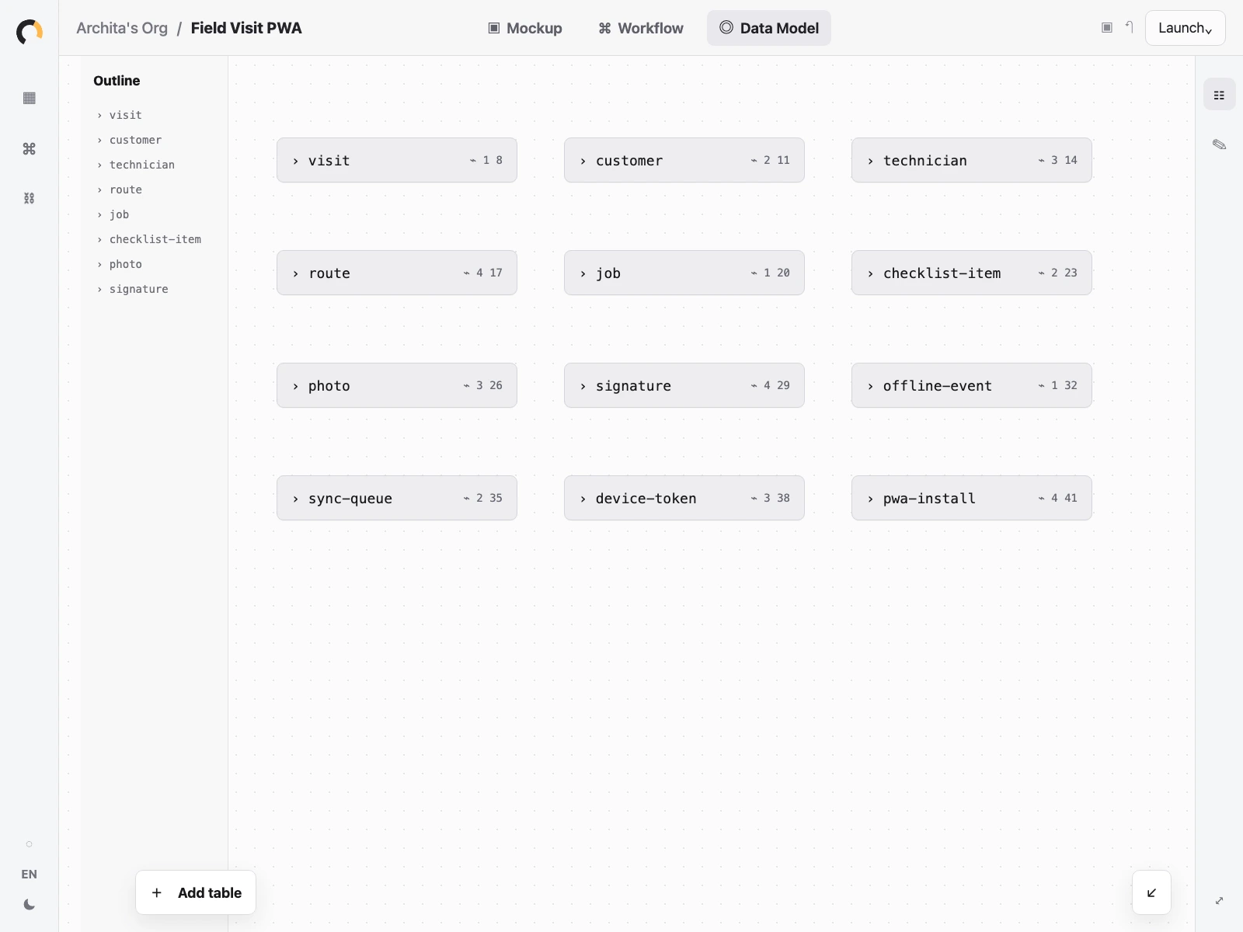Viewport: 1243px width, 932px height.
Task: Select the offline-event table name
Action: tap(938, 386)
